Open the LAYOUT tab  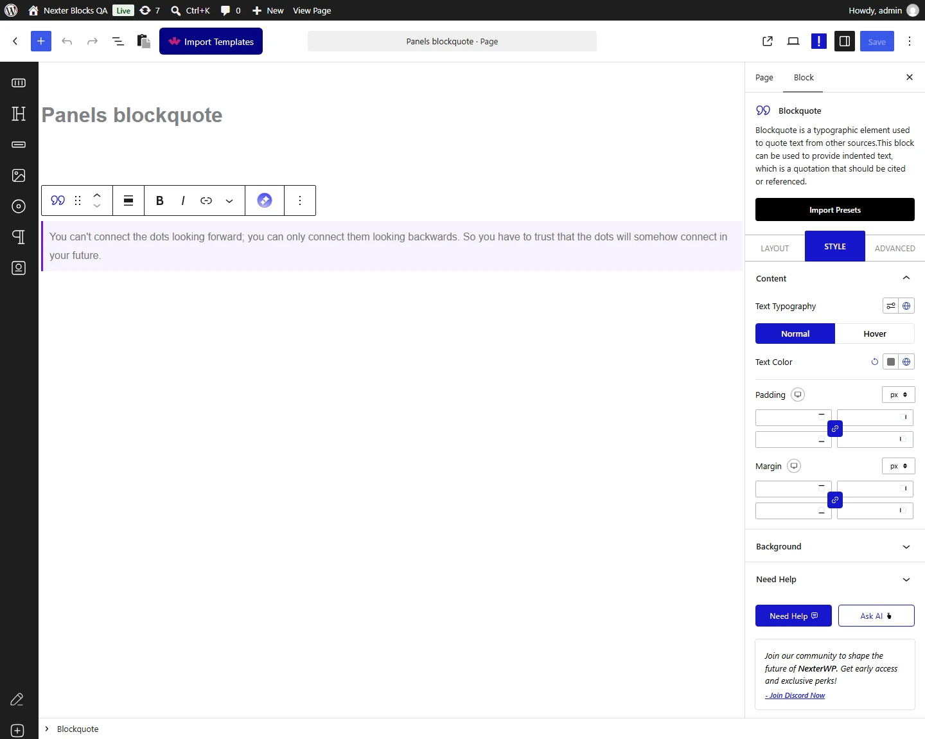coord(775,248)
